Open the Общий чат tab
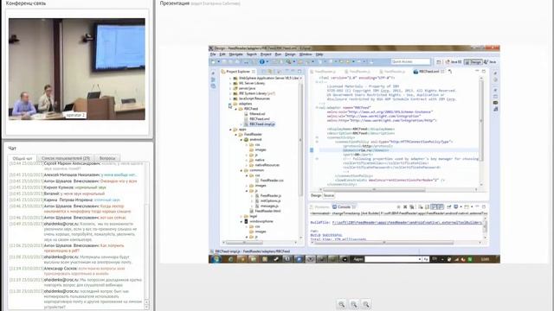Screen dimensions: 554x311 [x=23, y=158]
